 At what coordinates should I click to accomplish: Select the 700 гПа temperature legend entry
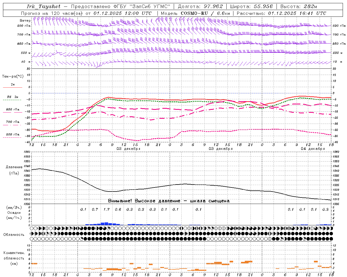pos(13,122)
